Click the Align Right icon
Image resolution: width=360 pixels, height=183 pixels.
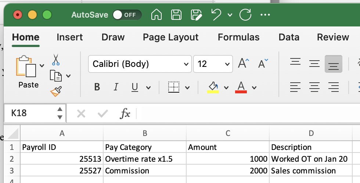coord(334,87)
